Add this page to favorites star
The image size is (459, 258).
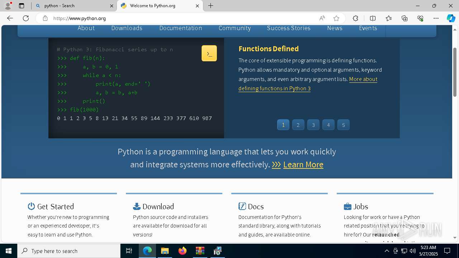pos(336,18)
